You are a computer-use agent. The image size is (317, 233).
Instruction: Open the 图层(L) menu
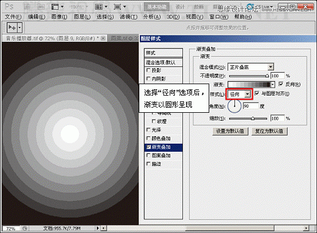82,17
